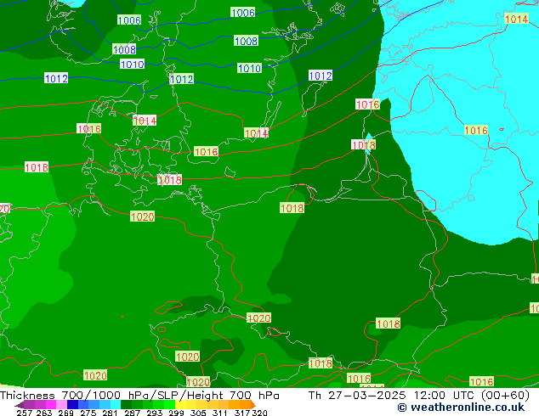This screenshot has width=539, height=416.
Task: Click the '317' legend value
Action: (242, 413)
